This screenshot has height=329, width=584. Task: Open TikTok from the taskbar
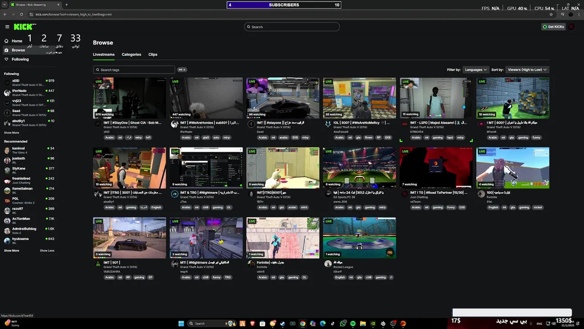click(x=333, y=324)
